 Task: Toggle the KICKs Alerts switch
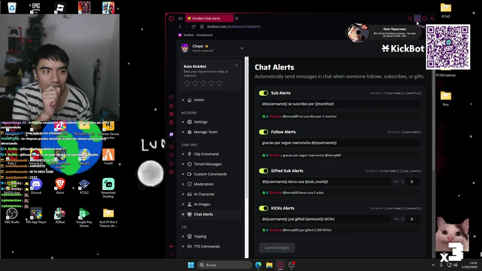pos(264,208)
